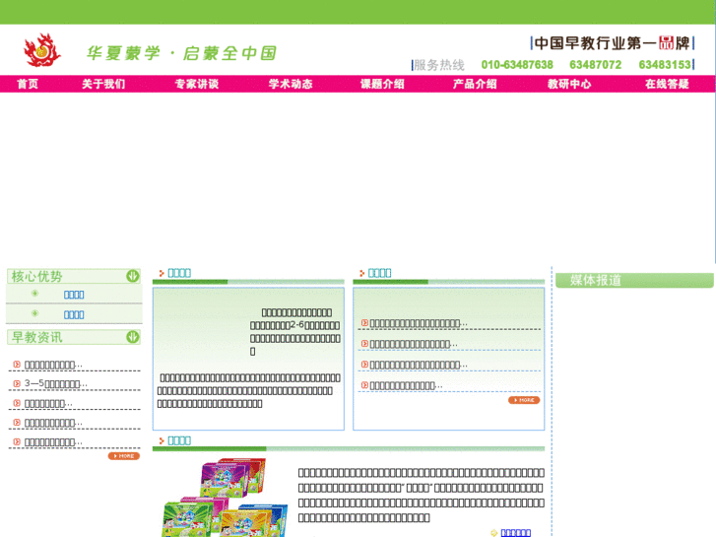The image size is (716, 537).
Task: Click the slogan 华夏蒙学·启蒙全中国
Action: click(x=182, y=53)
